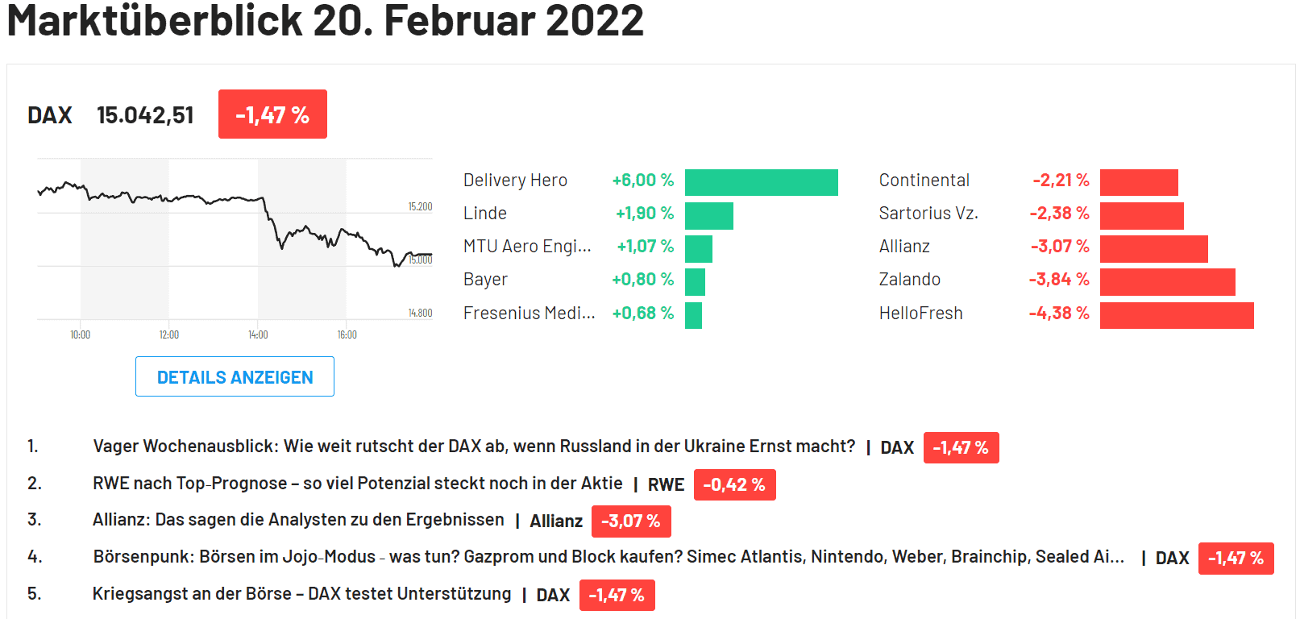Click the DETAILS ANZEIGEN button
The image size is (1300, 619).
[x=235, y=376]
